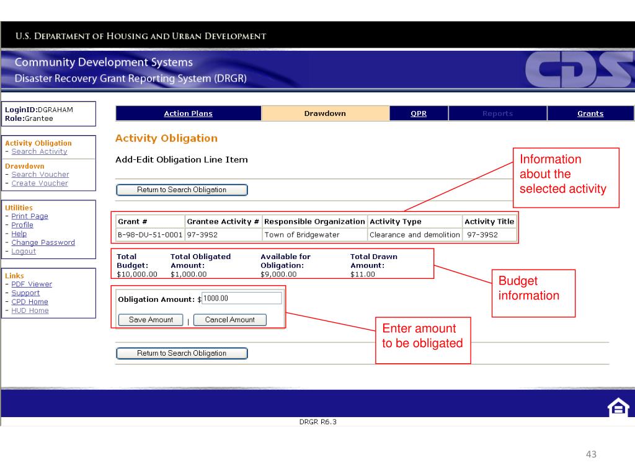Image resolution: width=635 pixels, height=476 pixels.
Task: Go to the Grants tab
Action: coord(590,113)
